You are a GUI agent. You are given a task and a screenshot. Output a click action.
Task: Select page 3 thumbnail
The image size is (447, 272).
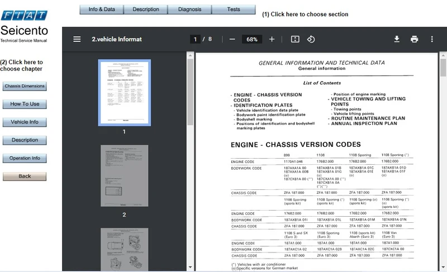click(124, 249)
